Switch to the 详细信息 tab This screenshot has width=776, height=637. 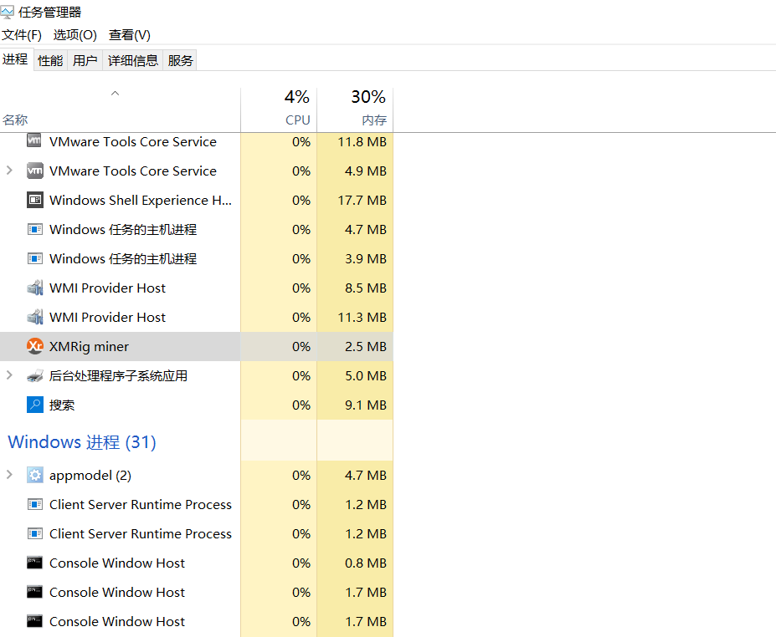132,60
